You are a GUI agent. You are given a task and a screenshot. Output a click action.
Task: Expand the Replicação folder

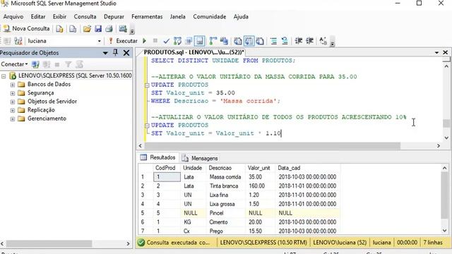tap(13, 110)
